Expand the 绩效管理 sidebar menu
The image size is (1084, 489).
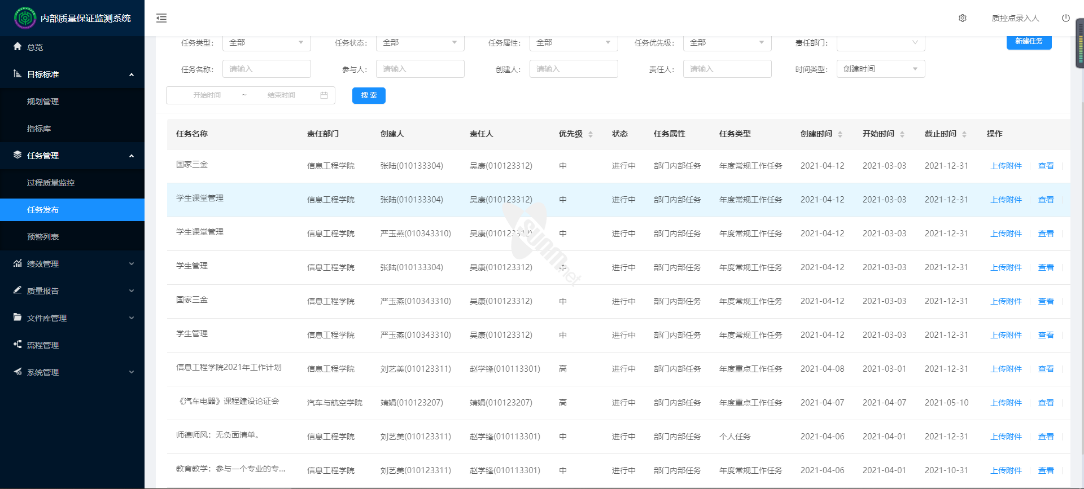[x=72, y=264]
